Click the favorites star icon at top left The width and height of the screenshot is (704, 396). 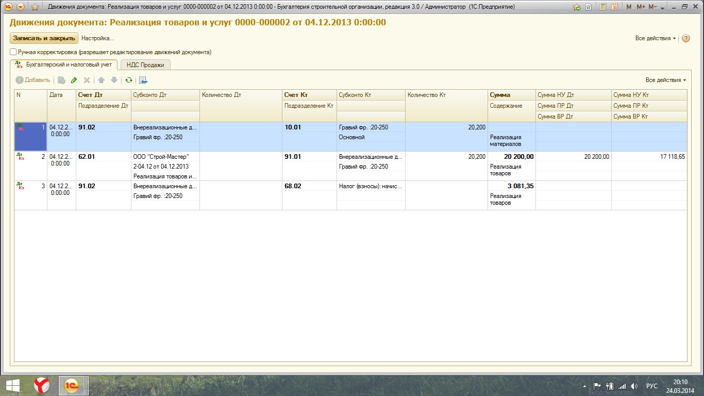click(35, 7)
